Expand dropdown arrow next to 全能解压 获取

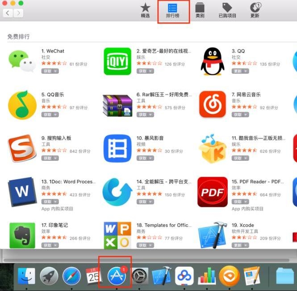[151, 202]
